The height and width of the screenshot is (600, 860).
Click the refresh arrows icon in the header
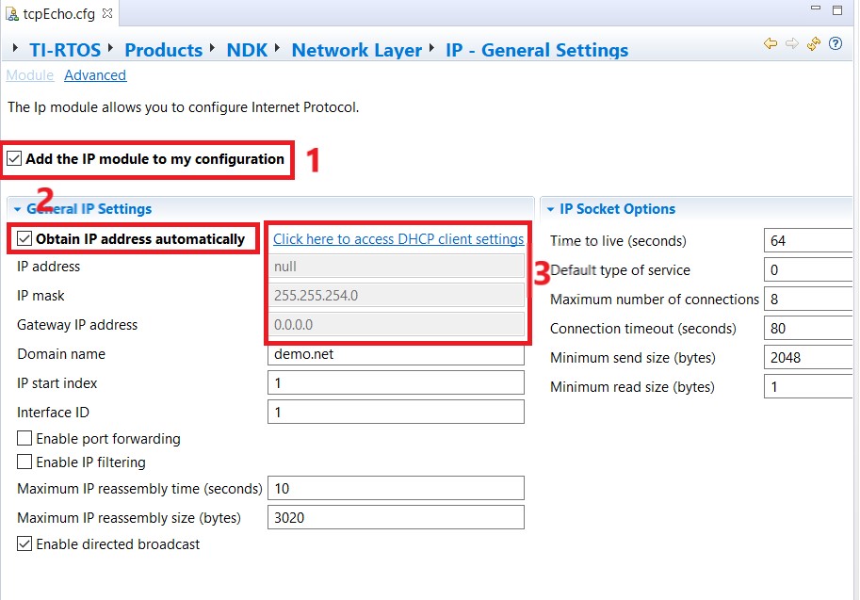tap(814, 44)
